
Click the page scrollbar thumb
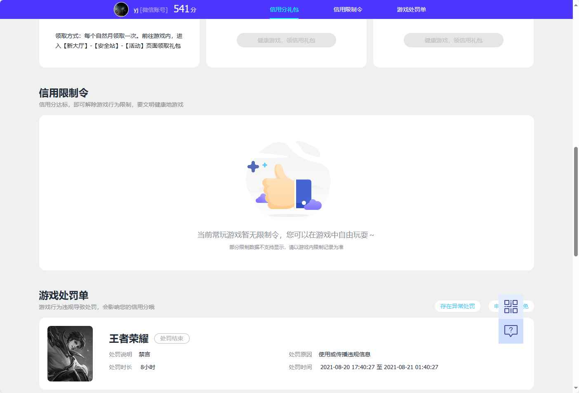coord(576,202)
